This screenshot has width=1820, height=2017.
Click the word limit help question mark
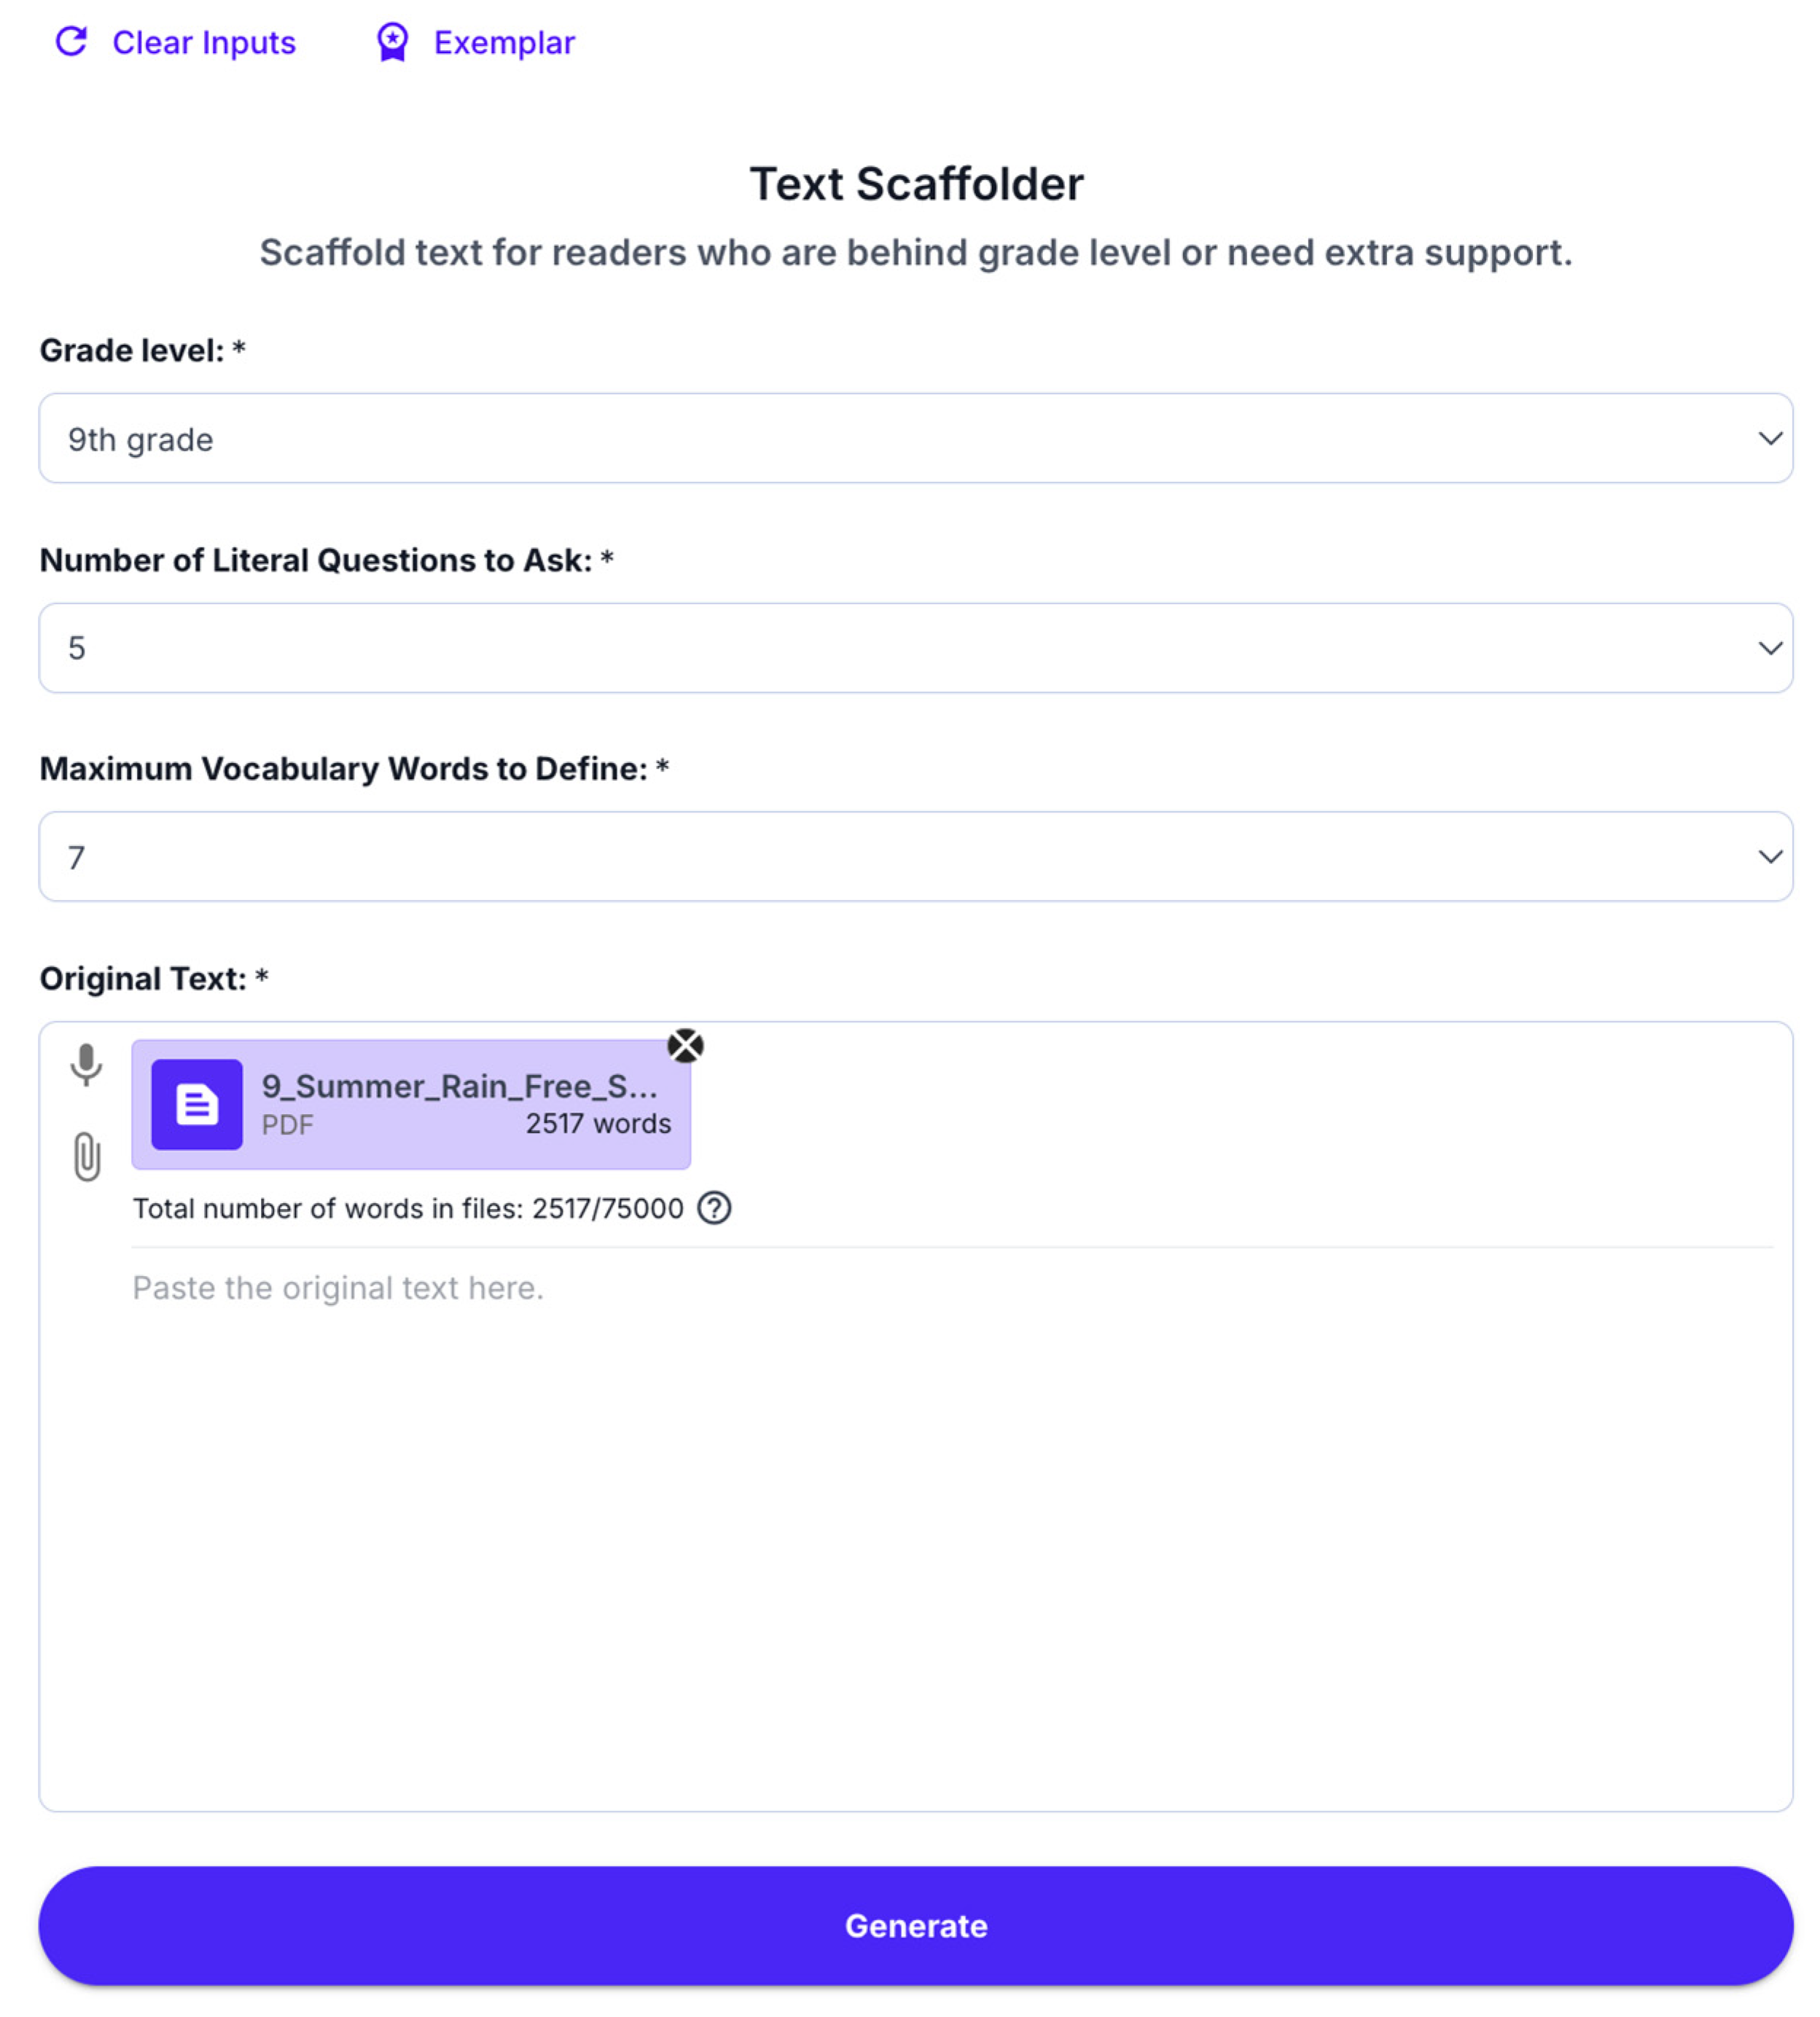(x=714, y=1208)
